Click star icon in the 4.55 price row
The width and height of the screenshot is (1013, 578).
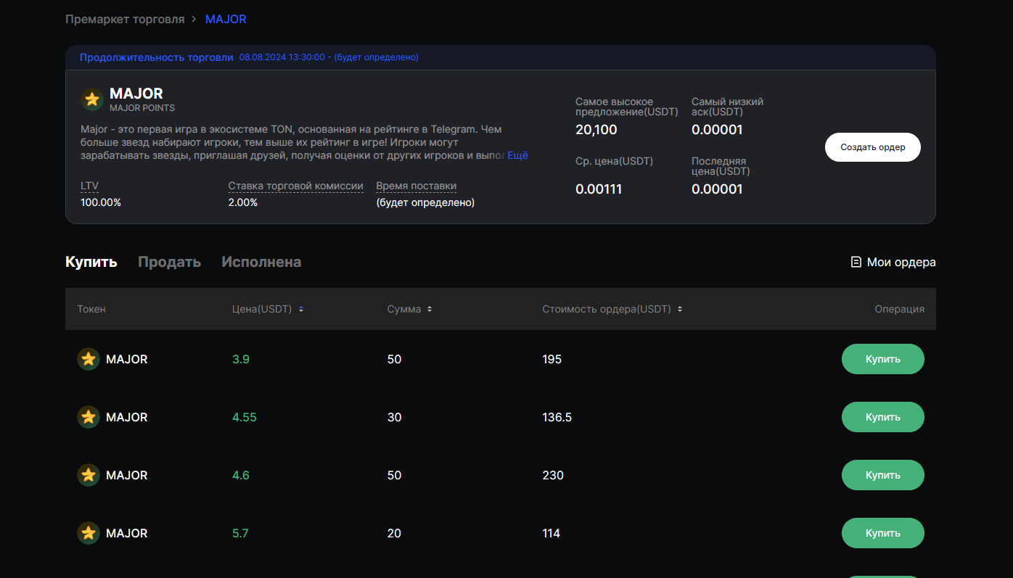89,417
